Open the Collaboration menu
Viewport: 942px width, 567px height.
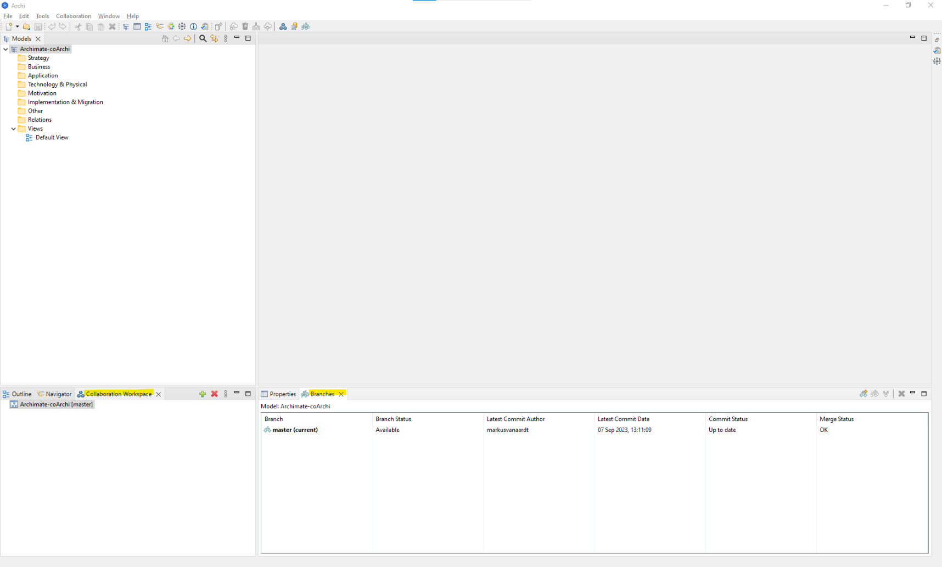tap(73, 16)
